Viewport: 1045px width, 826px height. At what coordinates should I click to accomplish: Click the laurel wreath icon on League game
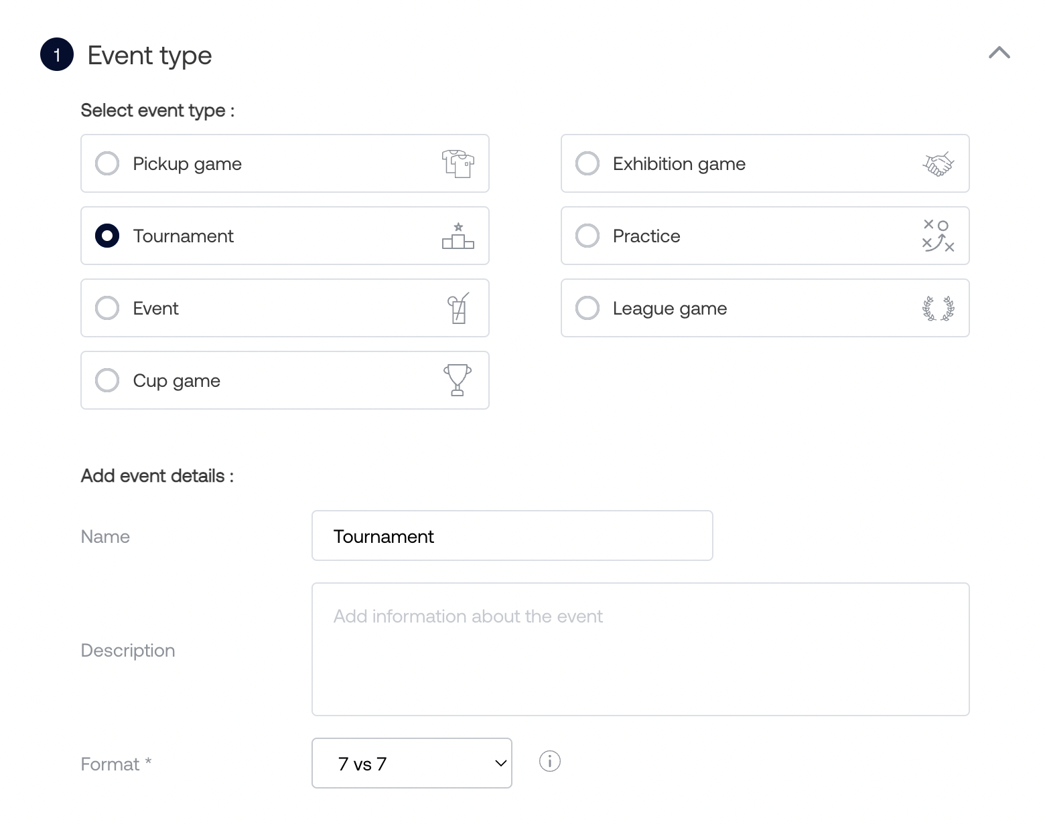tap(938, 308)
